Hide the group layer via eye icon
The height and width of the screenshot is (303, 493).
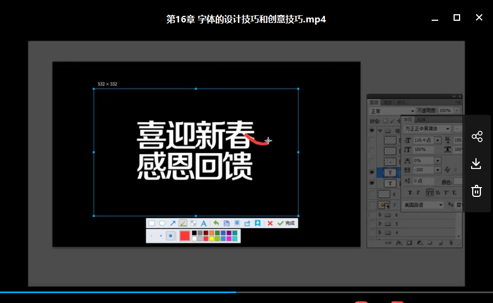372,131
